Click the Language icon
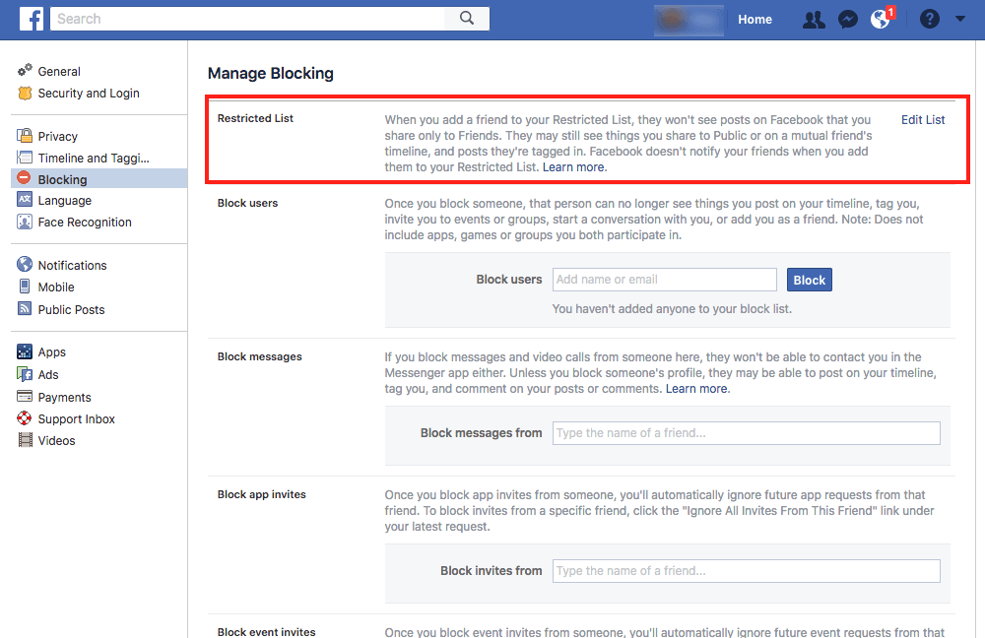 pyautogui.click(x=25, y=200)
